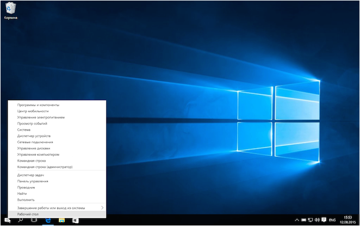
Task: Open File Explorer from the taskbar
Action: point(61,220)
